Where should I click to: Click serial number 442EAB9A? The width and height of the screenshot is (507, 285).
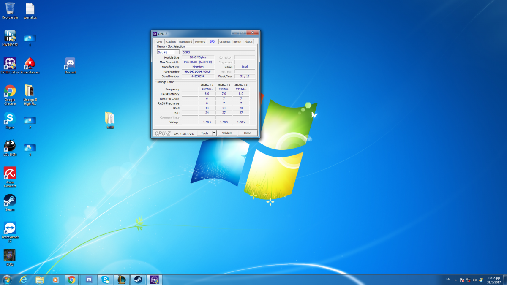tap(198, 76)
